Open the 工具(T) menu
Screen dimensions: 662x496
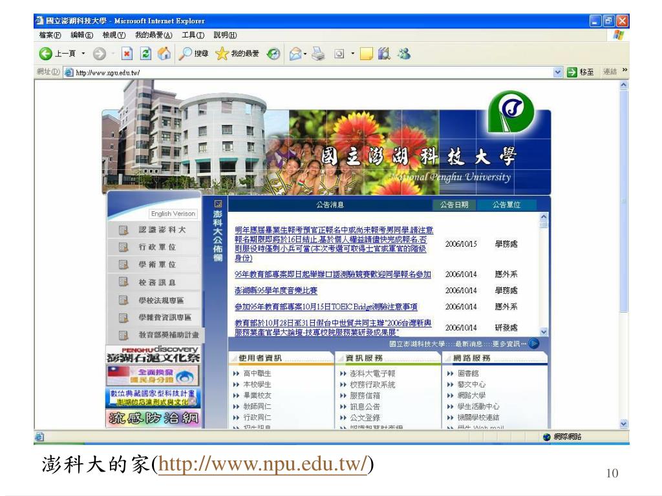193,35
